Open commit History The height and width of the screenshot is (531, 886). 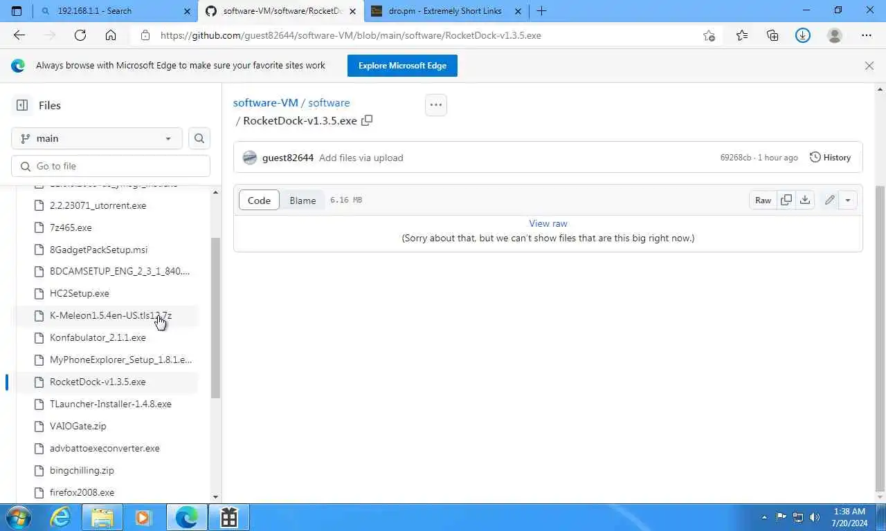click(830, 158)
